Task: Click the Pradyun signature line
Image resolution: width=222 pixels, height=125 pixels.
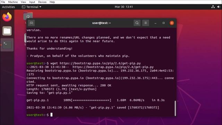Action: tap(78, 56)
